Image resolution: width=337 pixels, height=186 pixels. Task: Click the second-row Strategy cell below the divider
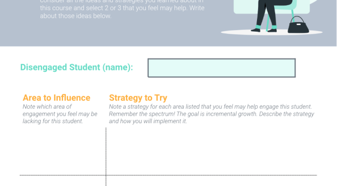click(x=211, y=181)
